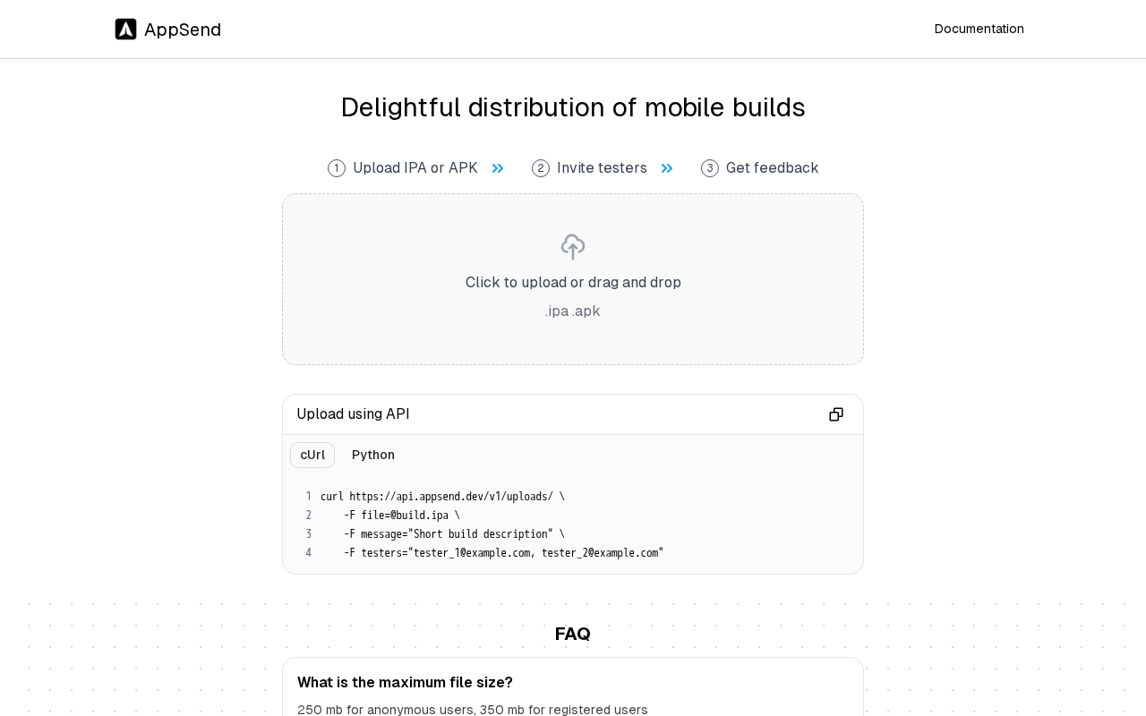Select the cUrl tab
The width and height of the screenshot is (1146, 716).
coord(312,455)
